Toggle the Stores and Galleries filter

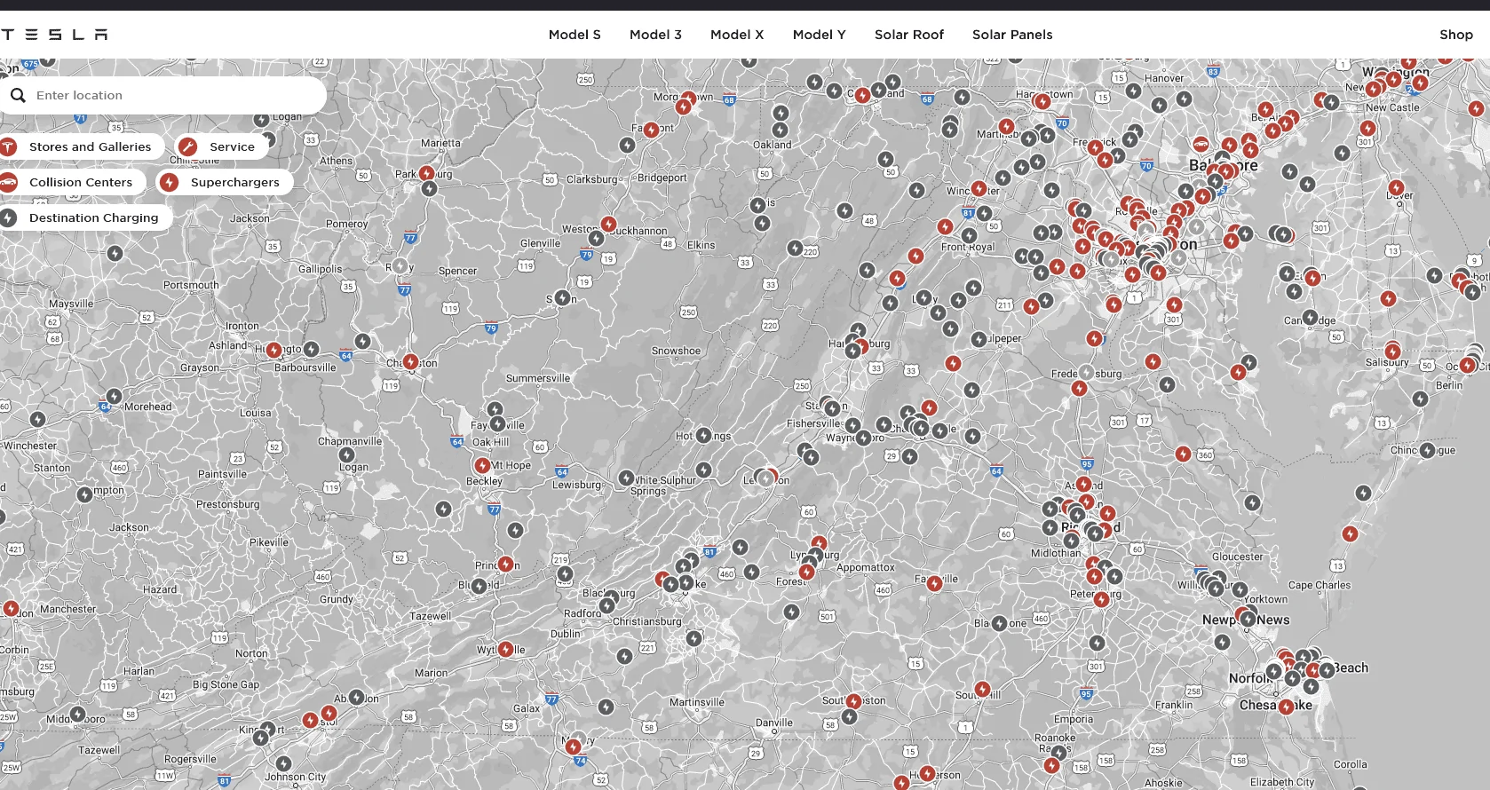point(82,146)
